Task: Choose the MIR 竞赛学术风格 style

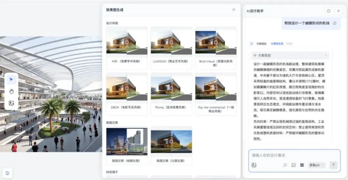Action: coord(127,48)
